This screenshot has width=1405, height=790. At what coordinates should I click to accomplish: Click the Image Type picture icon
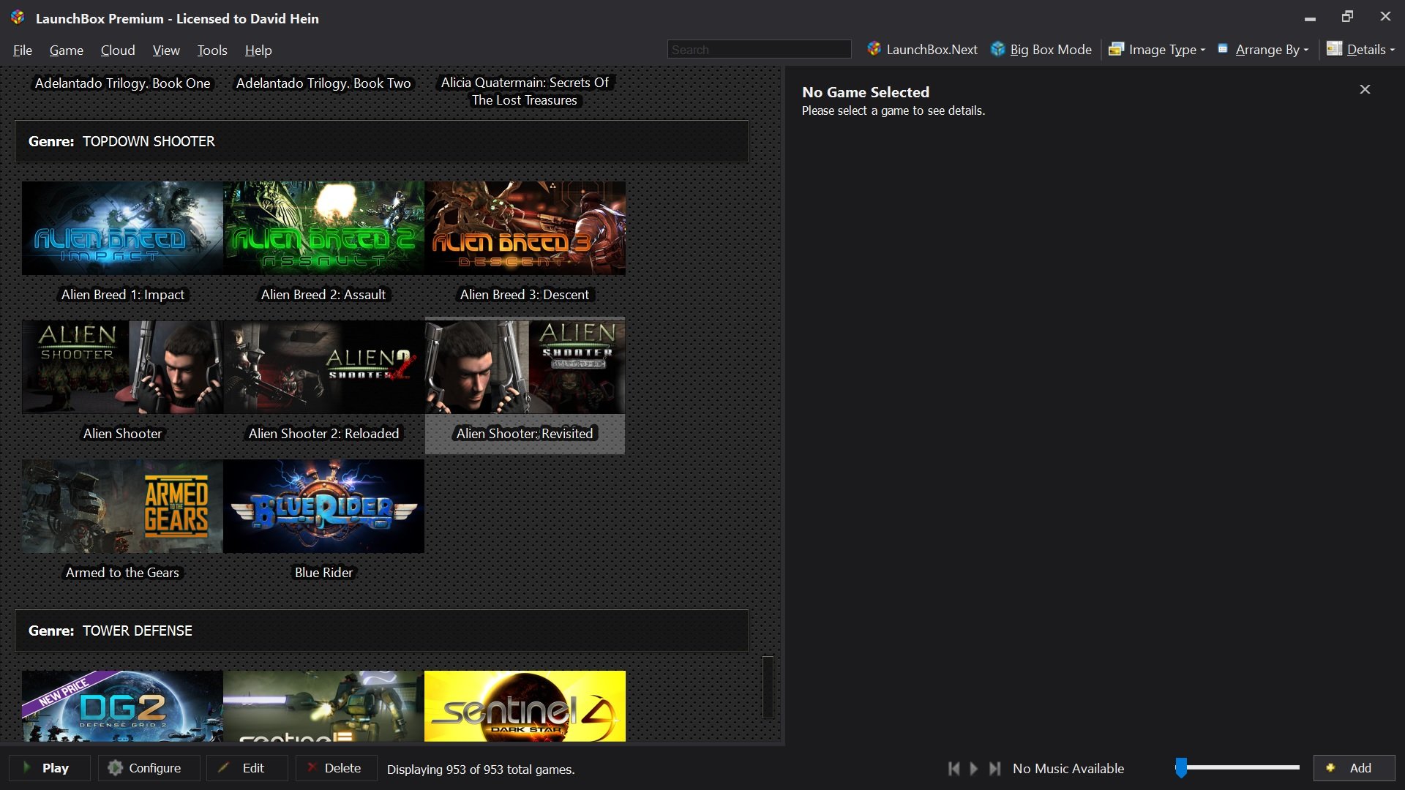click(x=1116, y=49)
